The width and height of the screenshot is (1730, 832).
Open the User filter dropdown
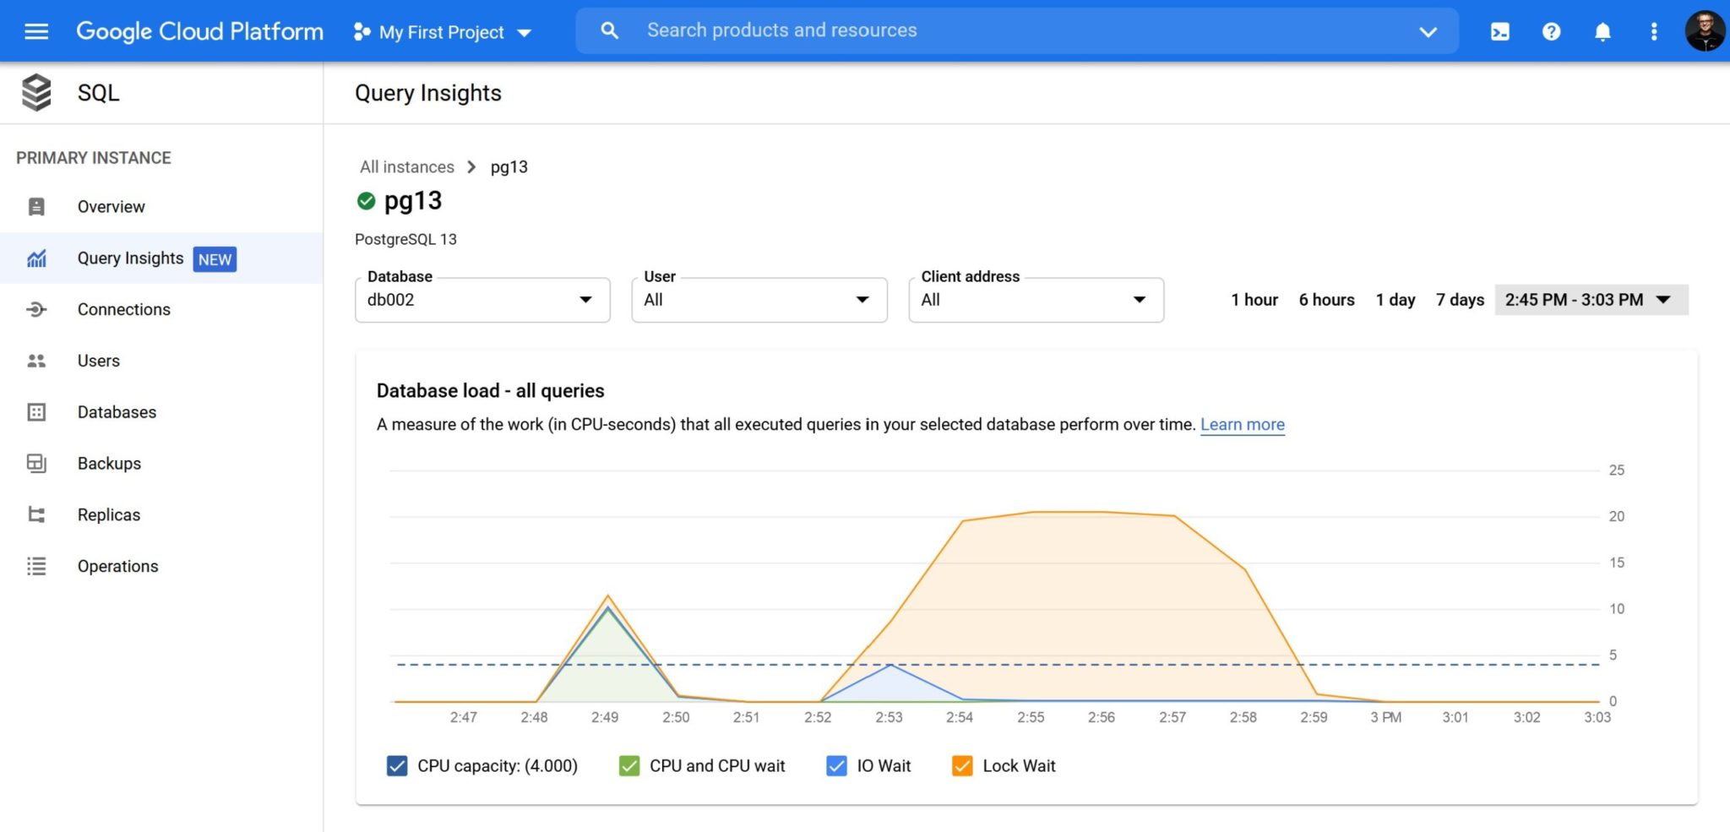(x=759, y=300)
